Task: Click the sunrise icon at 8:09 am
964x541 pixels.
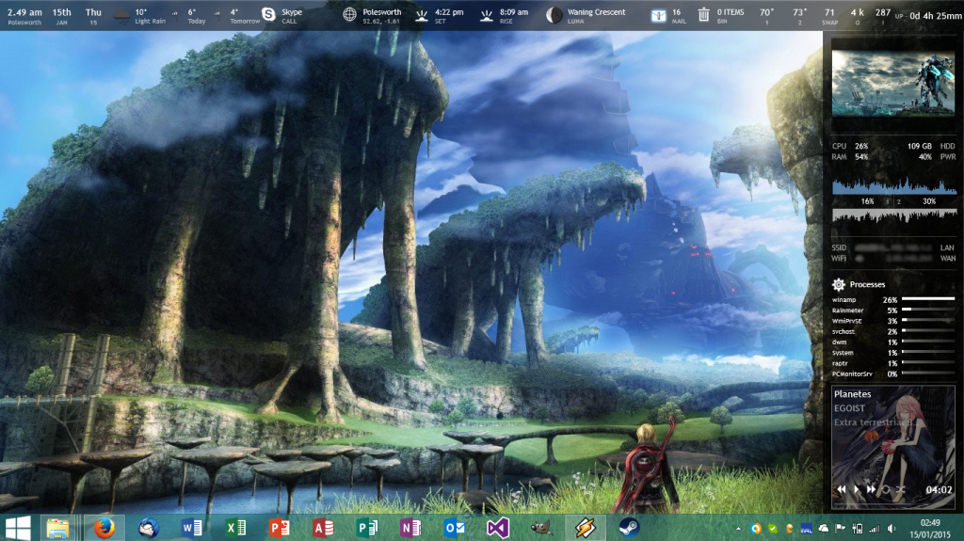Action: click(487, 15)
